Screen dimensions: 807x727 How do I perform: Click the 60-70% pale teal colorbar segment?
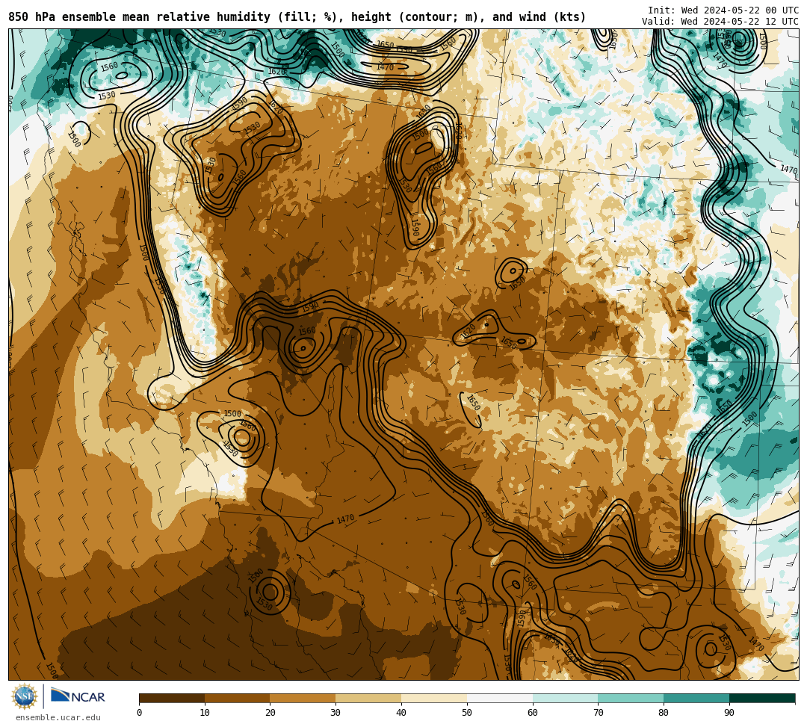pyautogui.click(x=565, y=698)
